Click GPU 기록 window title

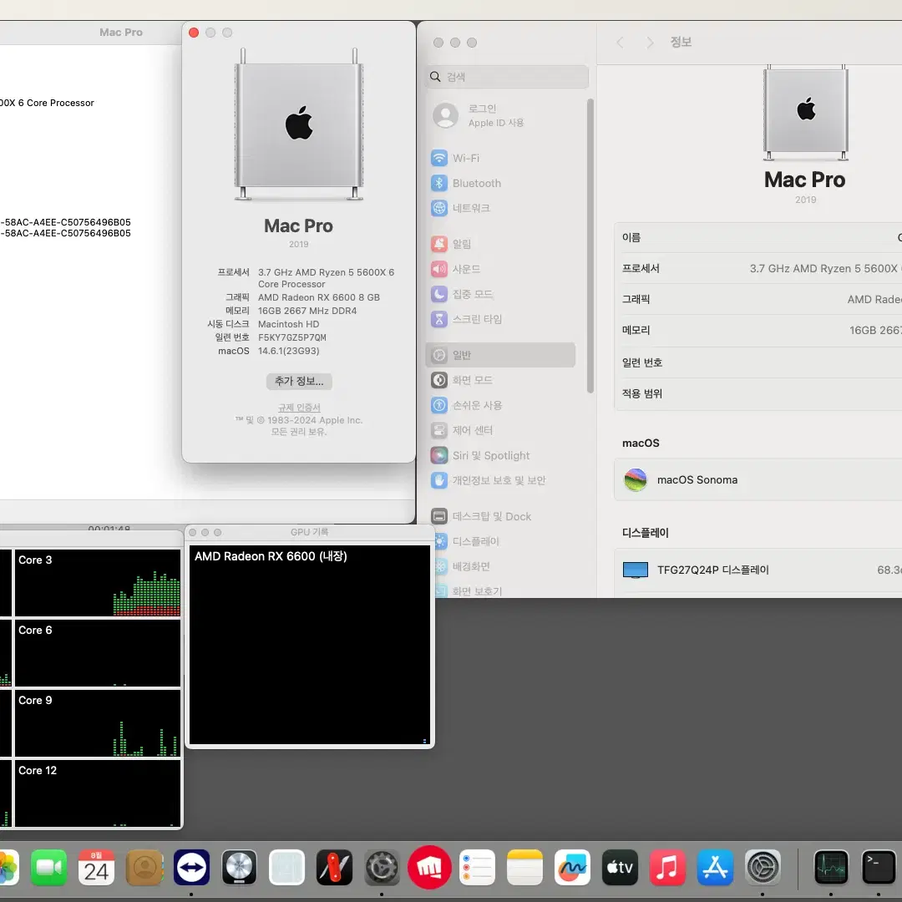click(310, 532)
